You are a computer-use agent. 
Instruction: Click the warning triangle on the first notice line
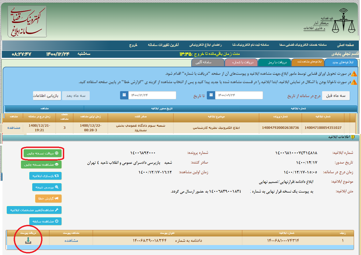point(354,74)
